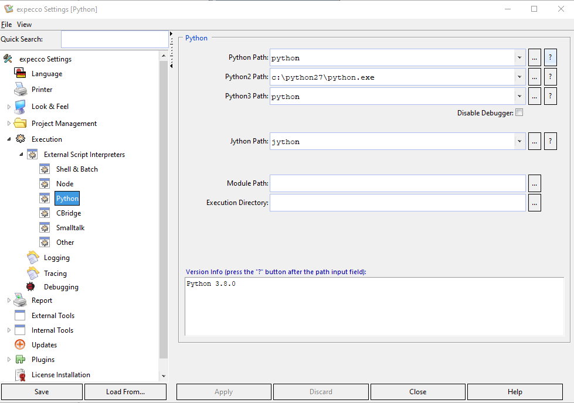Open the View menu
The width and height of the screenshot is (574, 403).
tap(24, 25)
